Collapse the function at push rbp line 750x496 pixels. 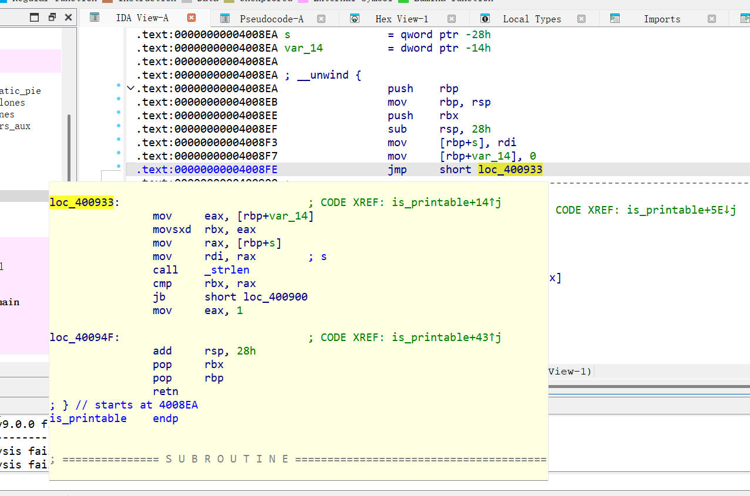tap(130, 89)
